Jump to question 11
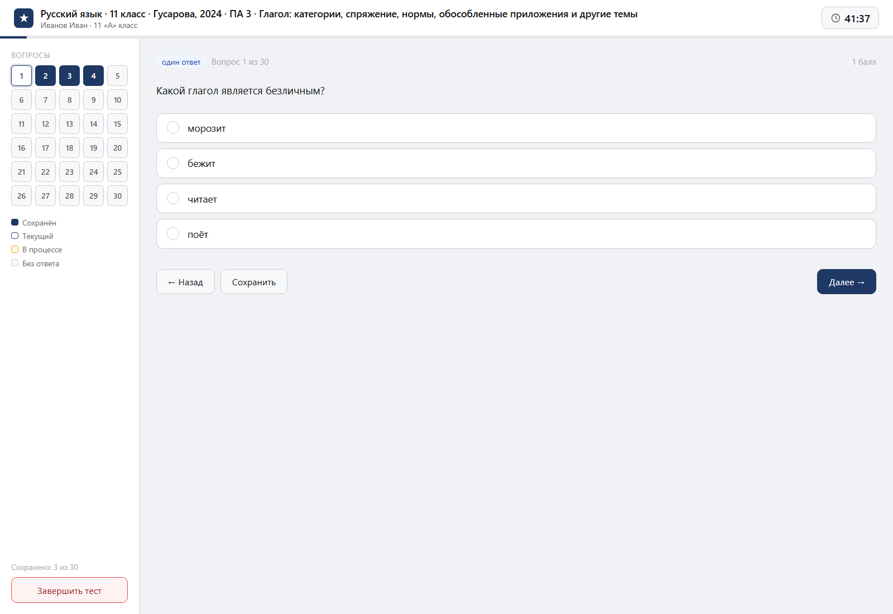The image size is (893, 614). point(21,124)
